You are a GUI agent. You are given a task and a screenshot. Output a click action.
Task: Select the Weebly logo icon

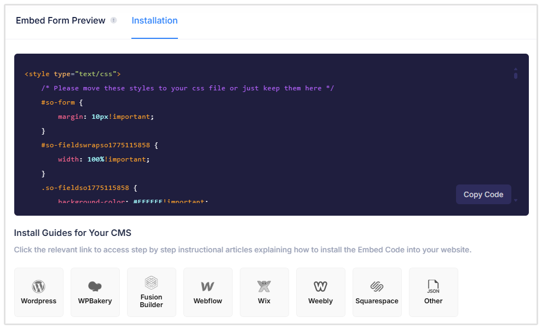pos(320,286)
